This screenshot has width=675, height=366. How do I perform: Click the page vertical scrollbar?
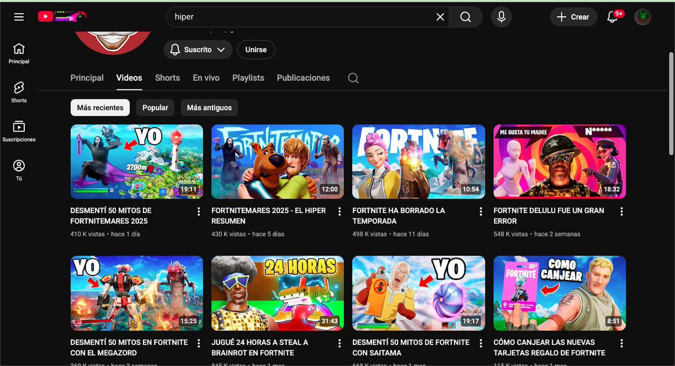(x=671, y=103)
